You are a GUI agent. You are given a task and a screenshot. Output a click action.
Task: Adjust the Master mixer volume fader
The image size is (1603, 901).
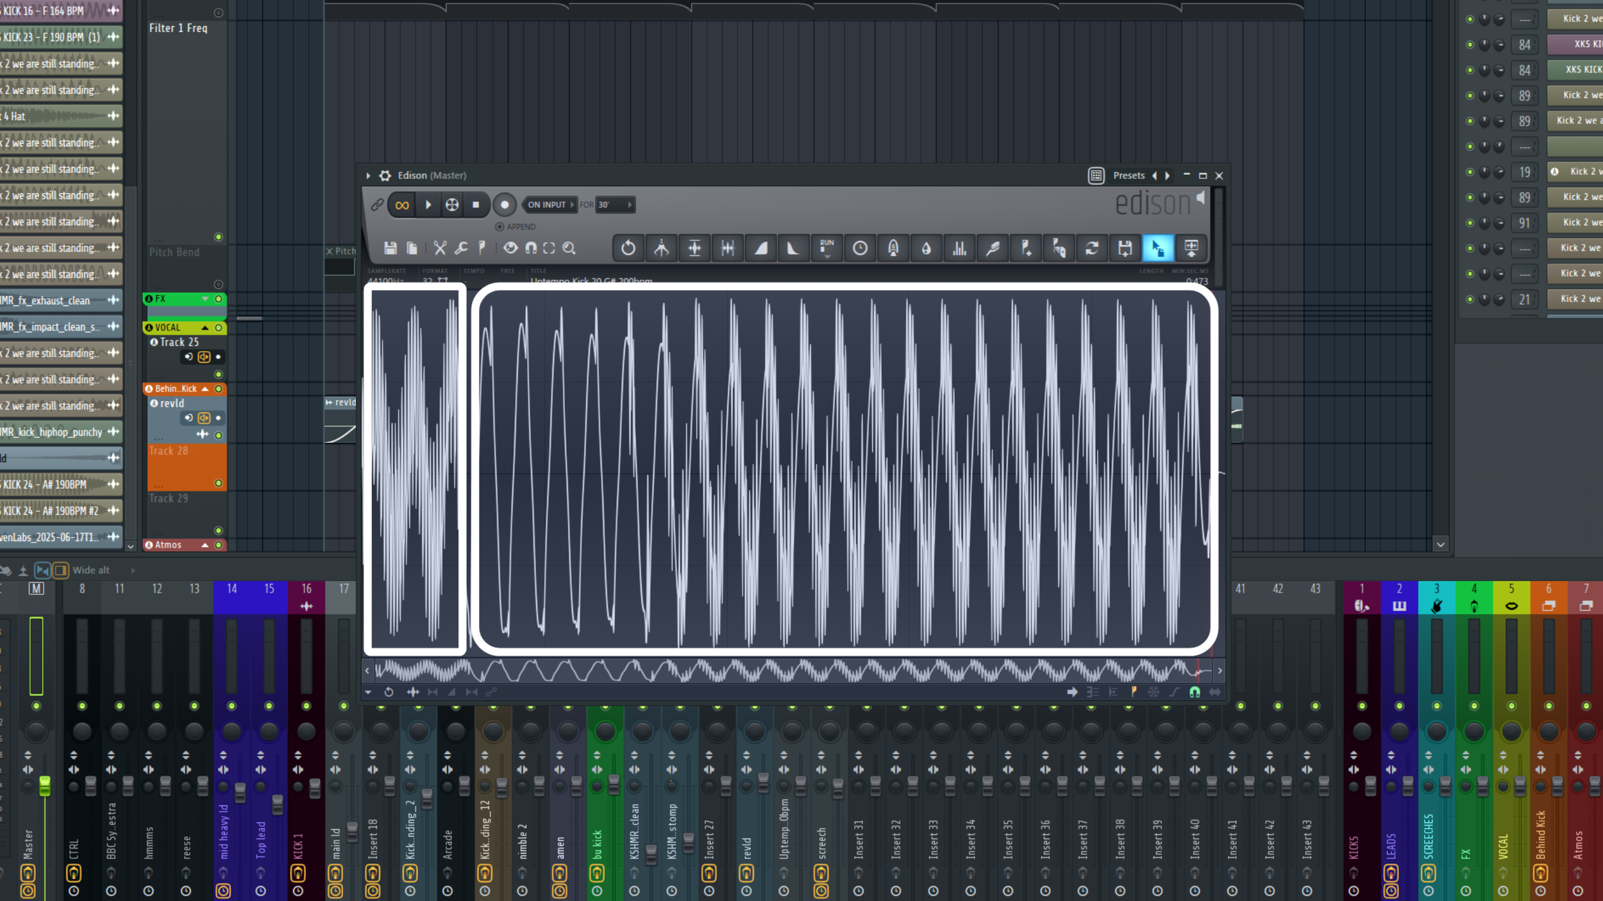click(45, 785)
